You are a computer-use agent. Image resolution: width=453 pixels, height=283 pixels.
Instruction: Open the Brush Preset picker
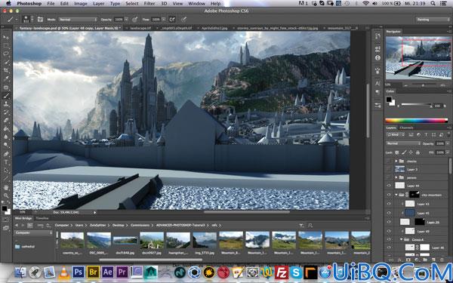tap(29, 20)
